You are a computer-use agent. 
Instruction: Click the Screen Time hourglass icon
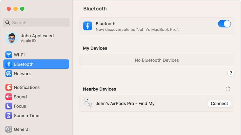9,115
